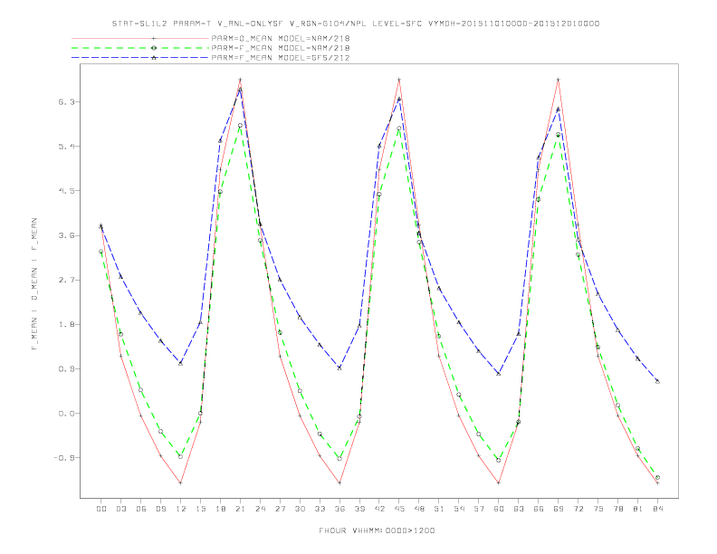Screen dimensions: 717x554
Task: Click the vertical y-axis title F_MEAN | O_MEAN | F_MEAN
Action: (34, 284)
